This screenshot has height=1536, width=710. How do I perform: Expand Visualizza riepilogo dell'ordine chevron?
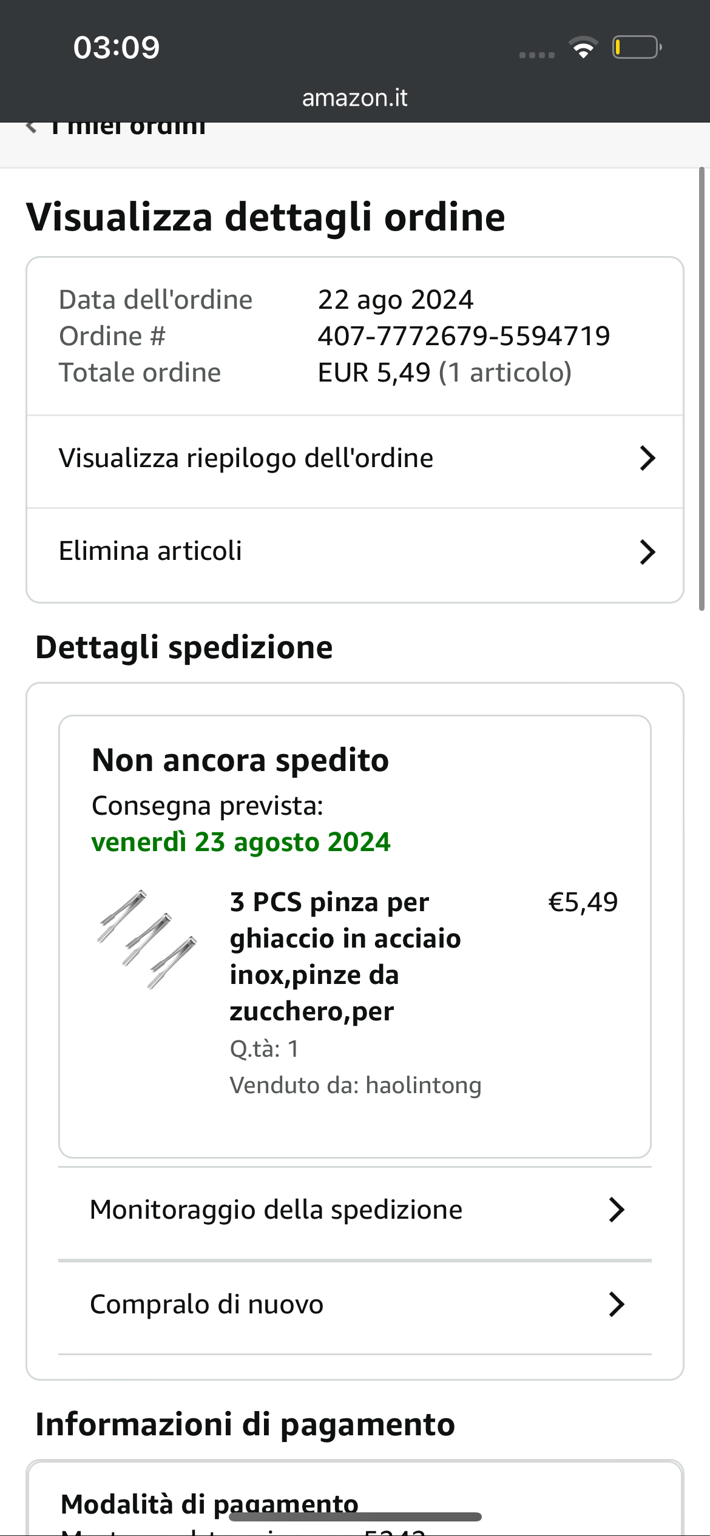click(647, 459)
